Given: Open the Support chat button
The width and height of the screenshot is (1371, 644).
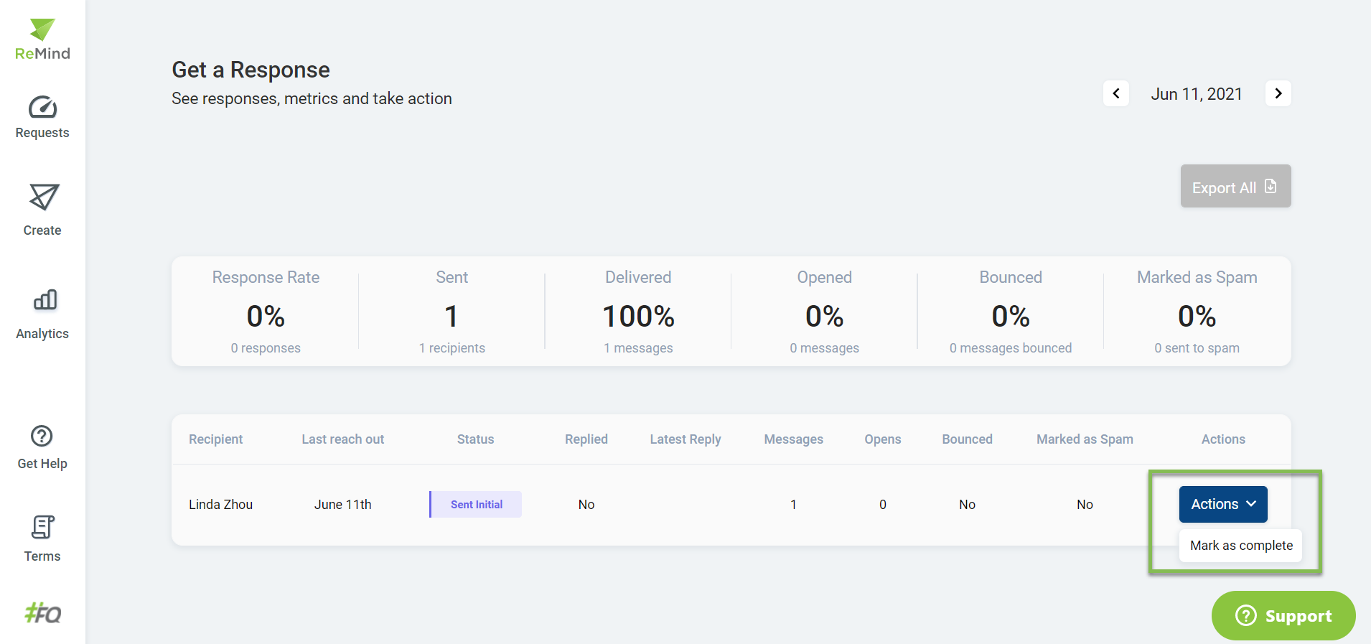Looking at the screenshot, I should click(1283, 615).
